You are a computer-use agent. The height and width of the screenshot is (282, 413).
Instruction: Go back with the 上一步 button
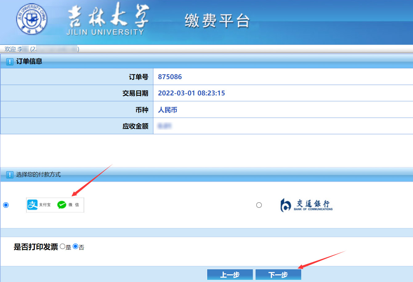coord(230,275)
